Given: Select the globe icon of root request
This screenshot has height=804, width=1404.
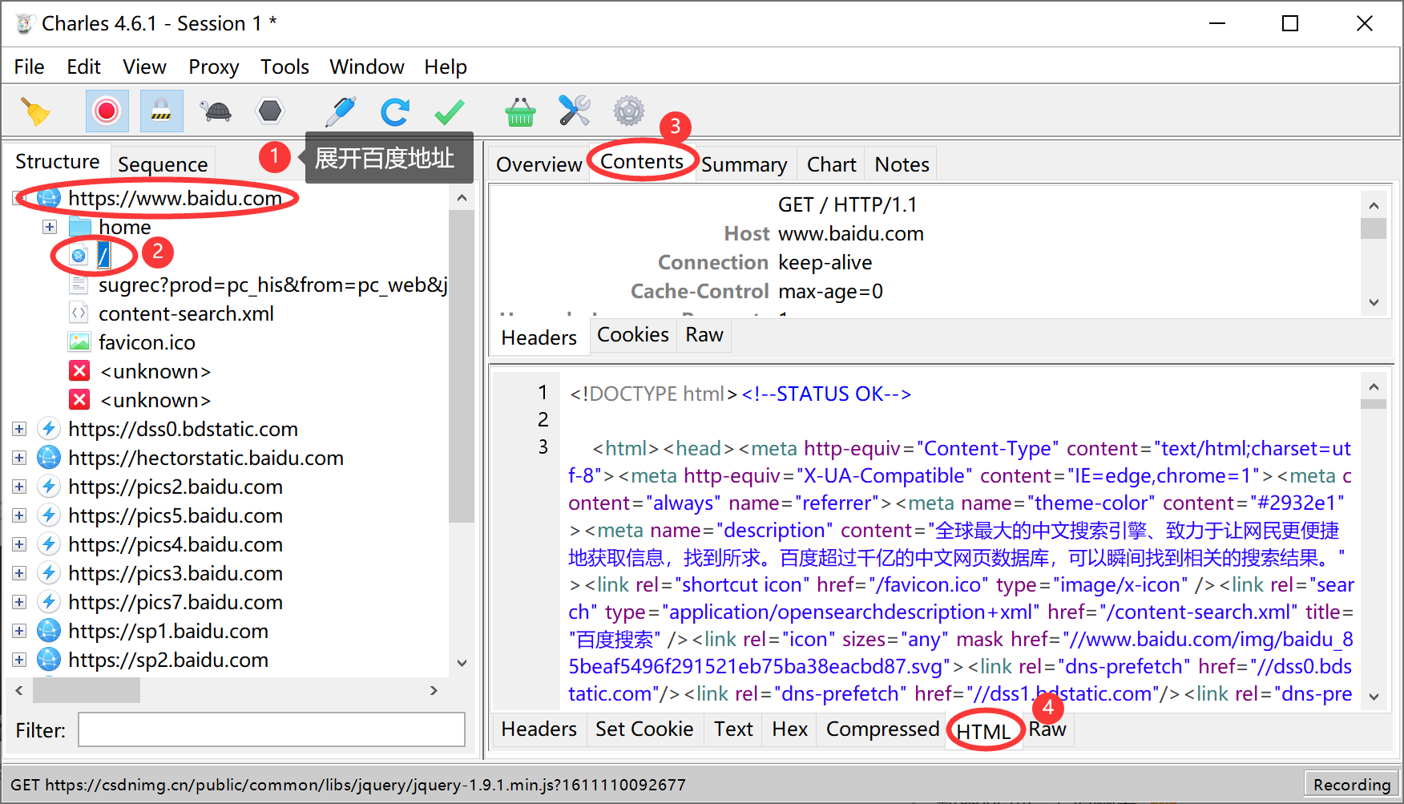Looking at the screenshot, I should click(x=78, y=256).
